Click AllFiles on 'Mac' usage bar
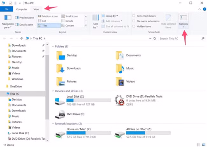207x147 pixels. click(148, 133)
